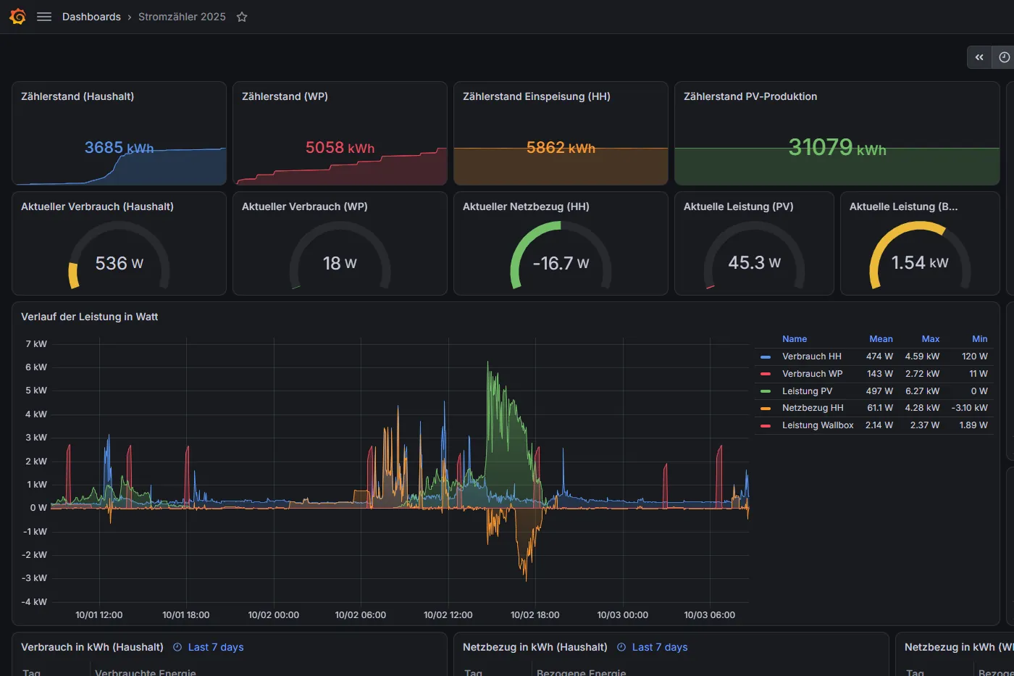Screen dimensions: 1014x676
Task: Click the orange Netzbezug HH color swatch
Action: pyautogui.click(x=766, y=408)
